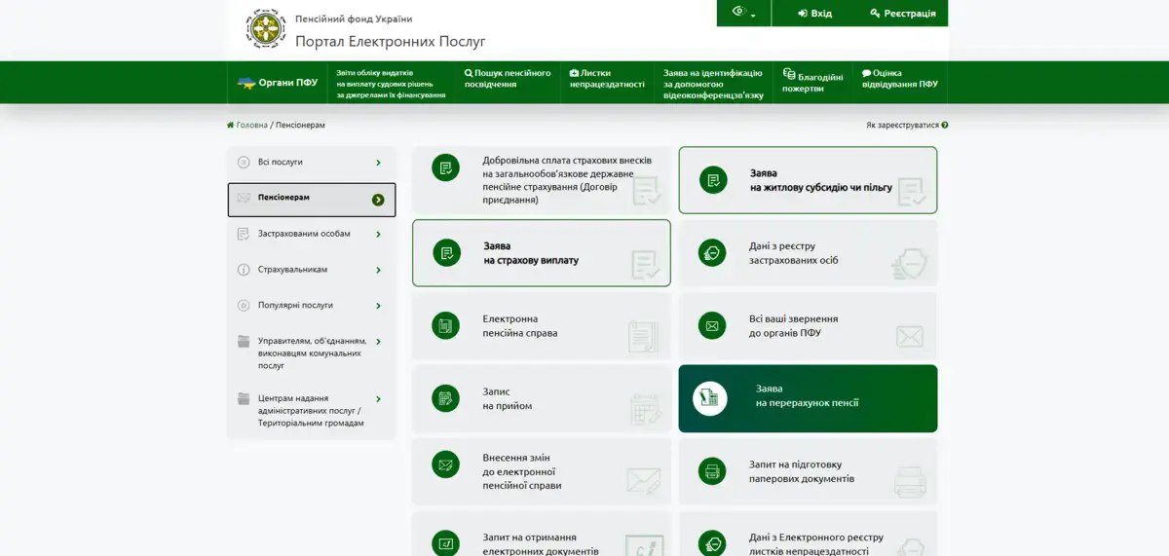Viewport: 1169px width, 556px height.
Task: Click the printer icon for Запит на підготовку паперових документів
Action: (712, 471)
